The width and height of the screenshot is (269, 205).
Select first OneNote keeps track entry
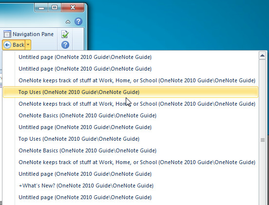tap(131, 80)
